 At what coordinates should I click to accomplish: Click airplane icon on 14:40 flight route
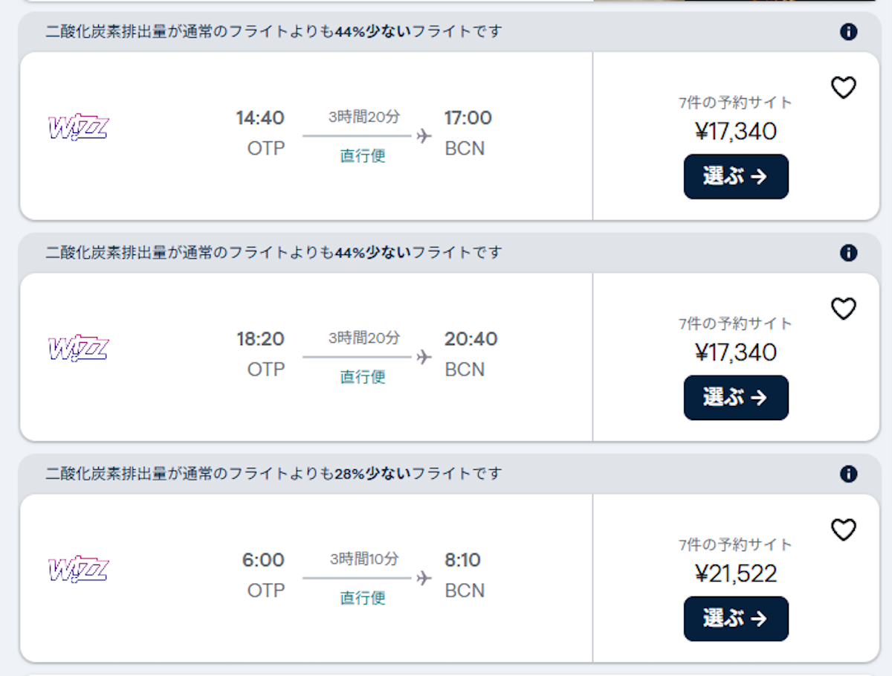424,136
